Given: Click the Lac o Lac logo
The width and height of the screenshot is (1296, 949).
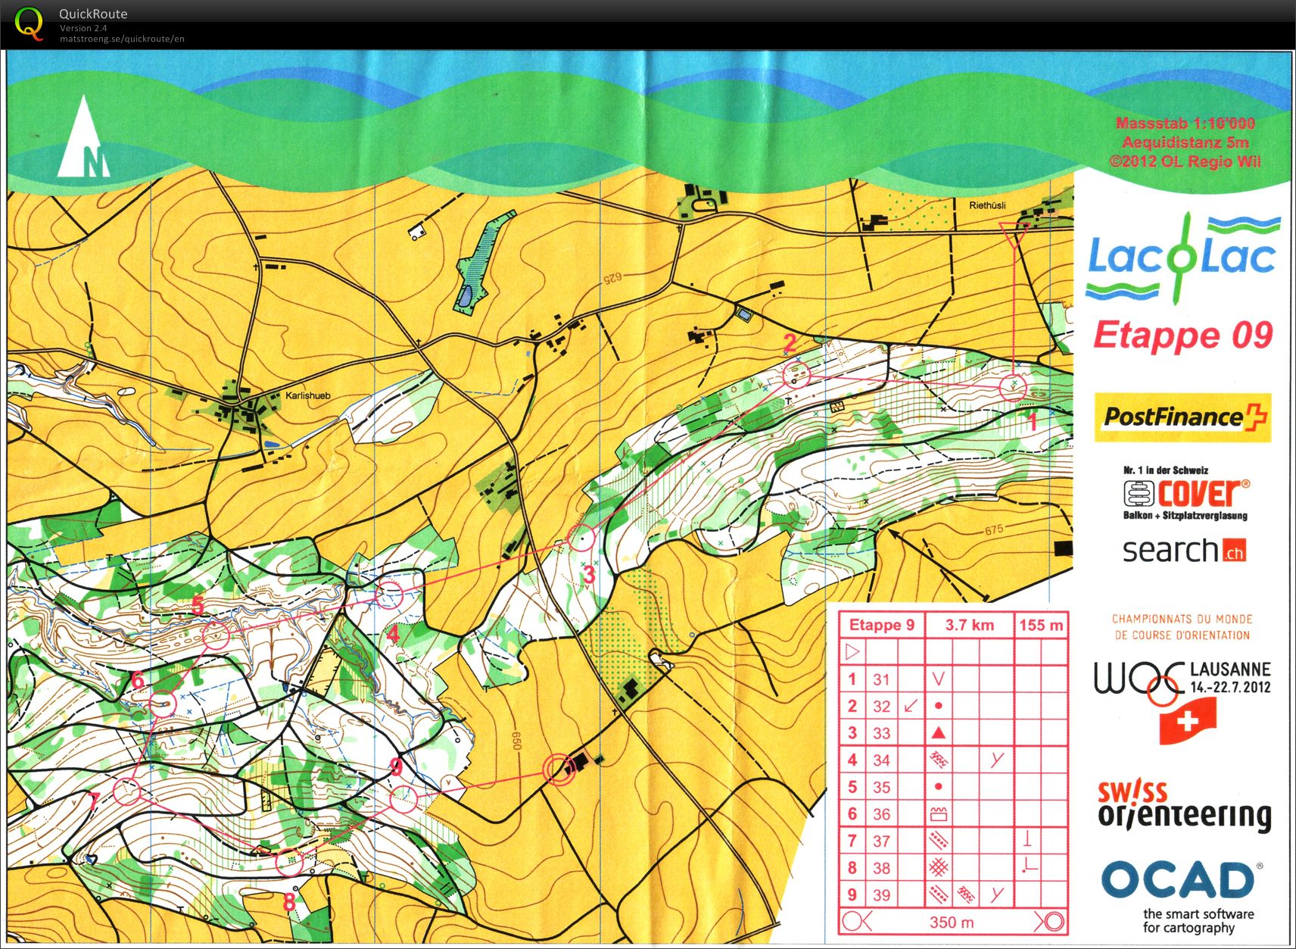Looking at the screenshot, I should tap(1182, 258).
